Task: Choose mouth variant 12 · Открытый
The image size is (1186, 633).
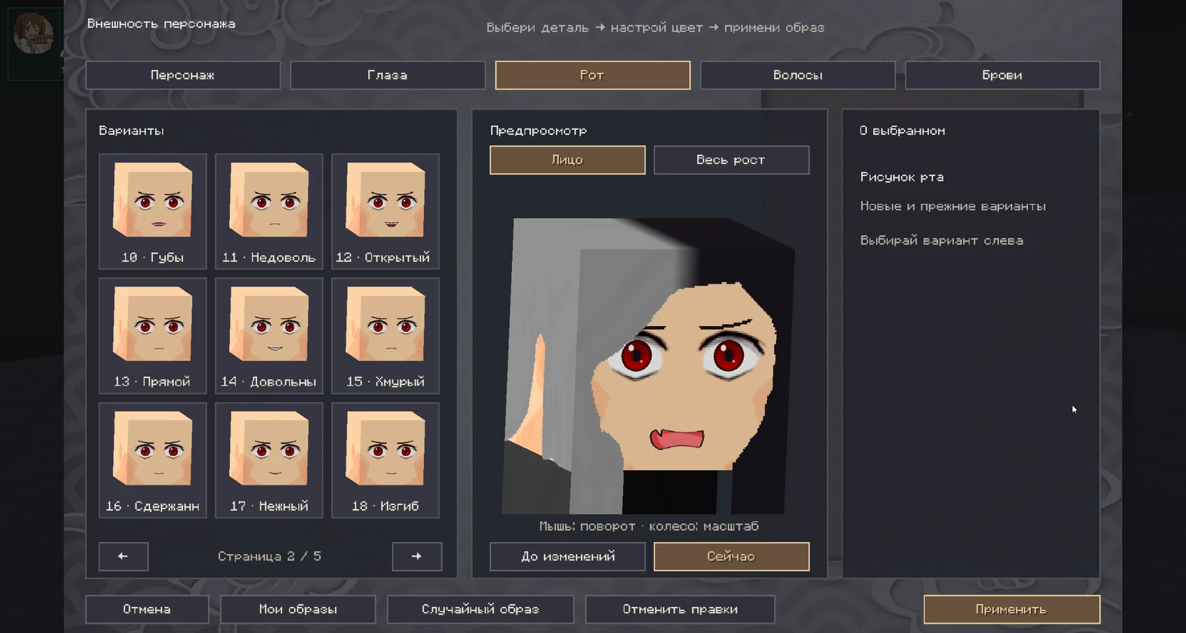Action: coord(385,211)
